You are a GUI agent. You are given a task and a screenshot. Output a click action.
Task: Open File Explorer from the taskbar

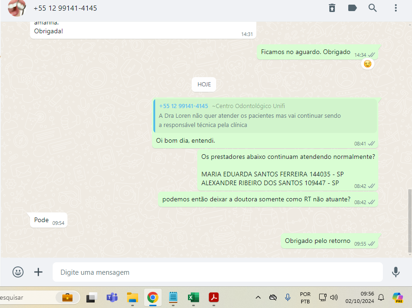pyautogui.click(x=133, y=297)
